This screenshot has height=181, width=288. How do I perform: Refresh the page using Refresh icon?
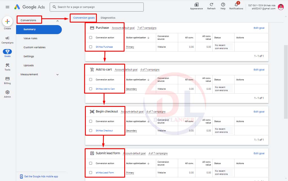(x=211, y=6)
